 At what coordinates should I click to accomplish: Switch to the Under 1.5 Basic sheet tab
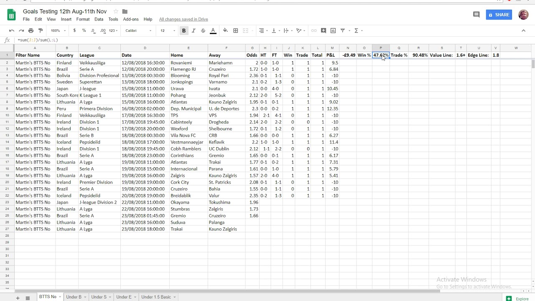tap(156, 297)
